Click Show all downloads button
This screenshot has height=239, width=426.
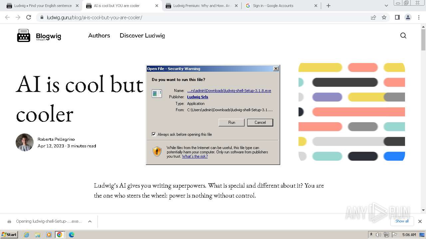402,221
